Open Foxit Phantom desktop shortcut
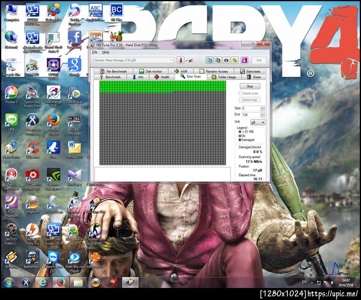 (x=11, y=206)
